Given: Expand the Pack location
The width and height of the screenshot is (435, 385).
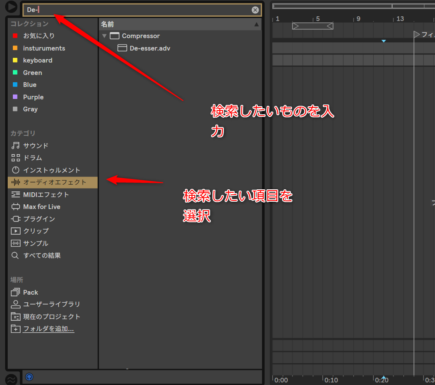Looking at the screenshot, I should pyautogui.click(x=30, y=292).
